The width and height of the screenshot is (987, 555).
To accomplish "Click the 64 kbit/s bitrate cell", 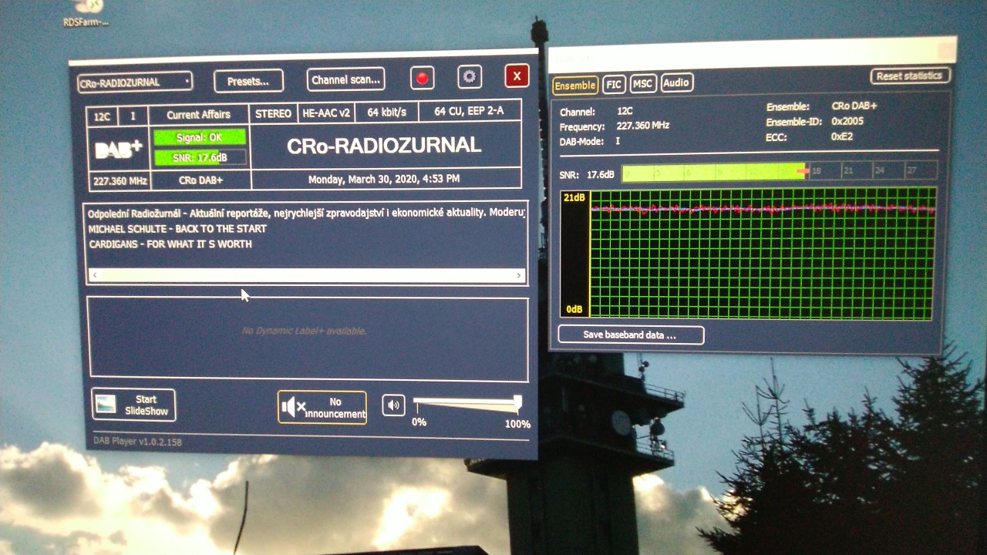I will pyautogui.click(x=386, y=112).
